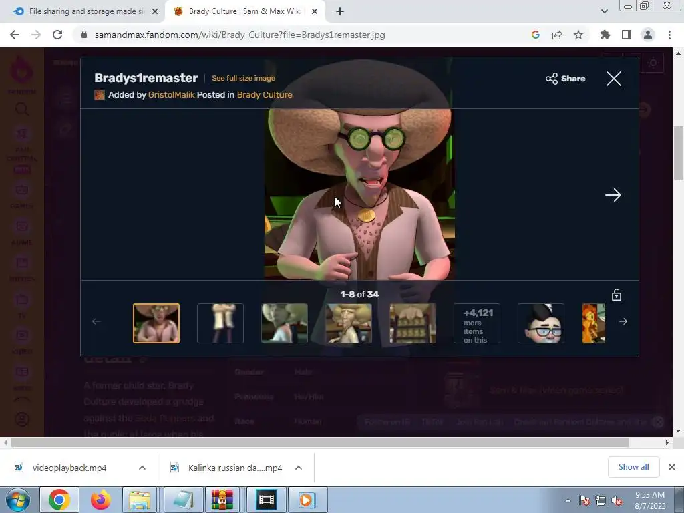
Task: Click the Google icon in address bar
Action: pyautogui.click(x=536, y=35)
